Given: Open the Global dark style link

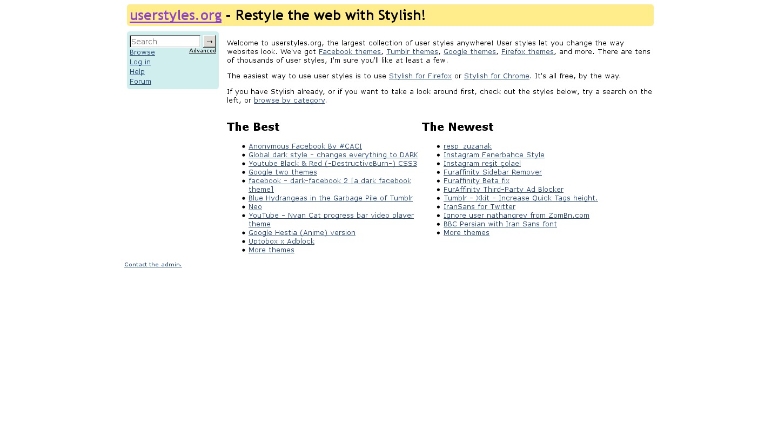Looking at the screenshot, I should click(333, 155).
